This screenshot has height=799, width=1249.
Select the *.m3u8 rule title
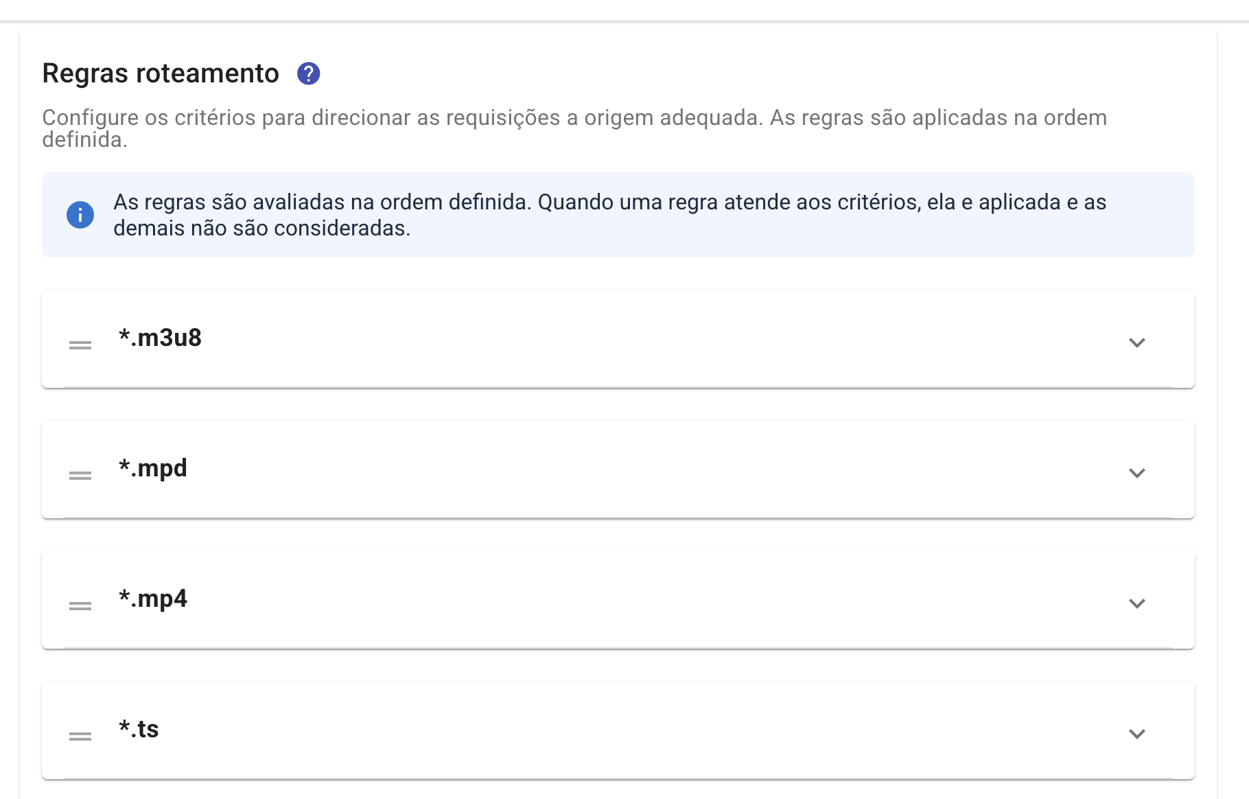159,338
